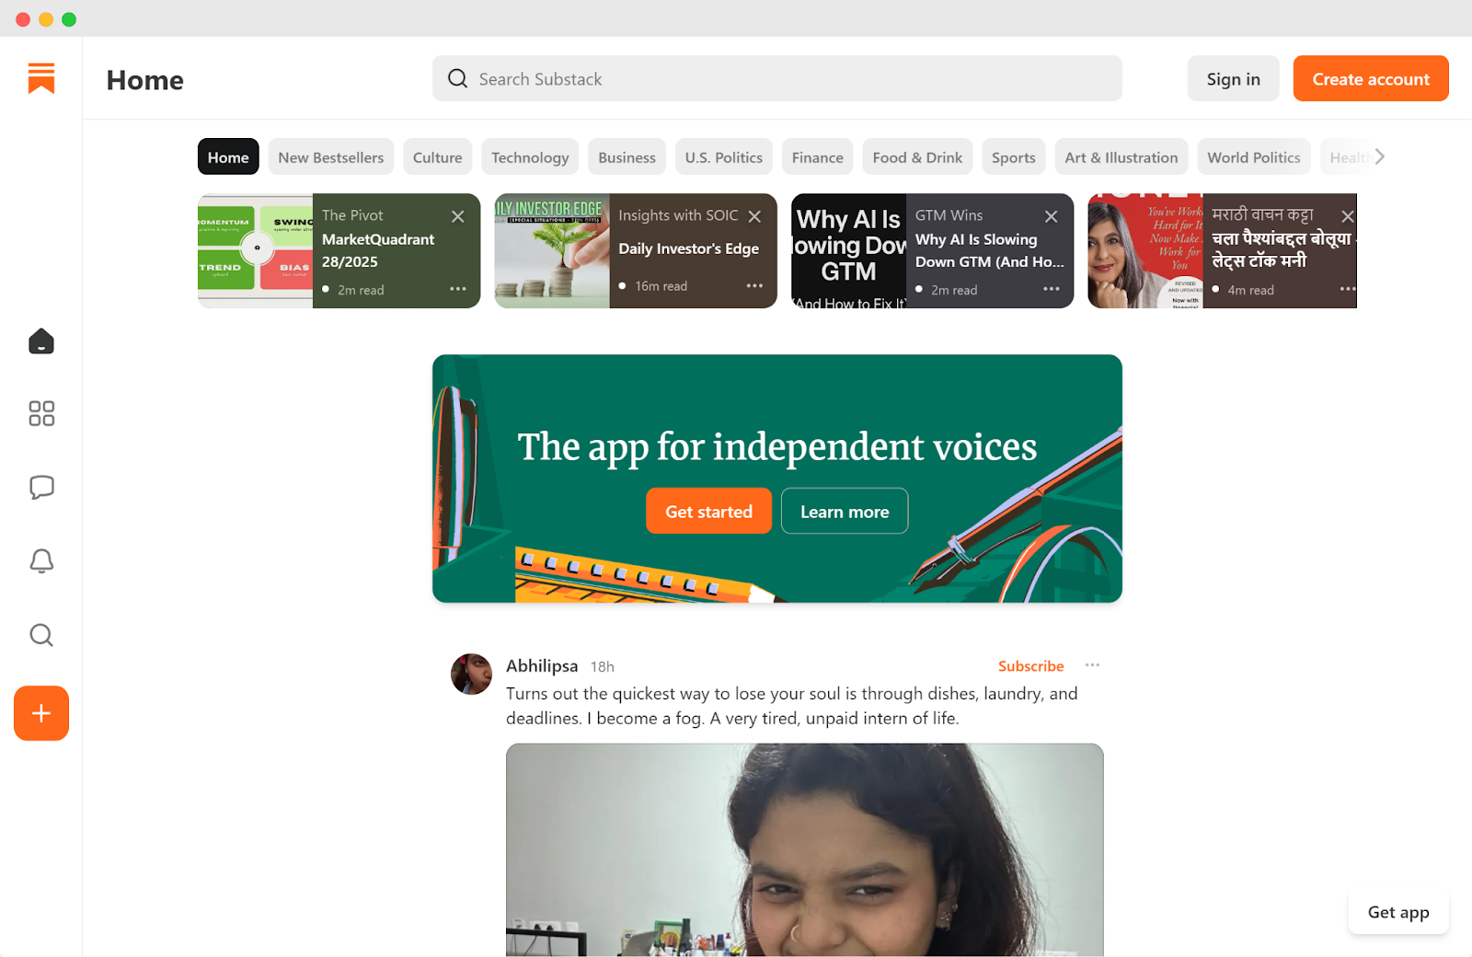Open more options on the Marathi card
This screenshot has width=1472, height=957.
(1348, 289)
